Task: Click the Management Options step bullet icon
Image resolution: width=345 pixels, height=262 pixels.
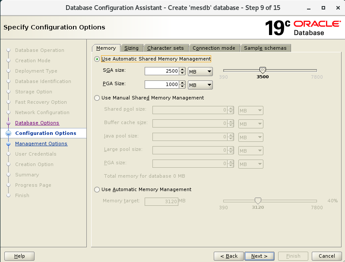Action: (8, 144)
